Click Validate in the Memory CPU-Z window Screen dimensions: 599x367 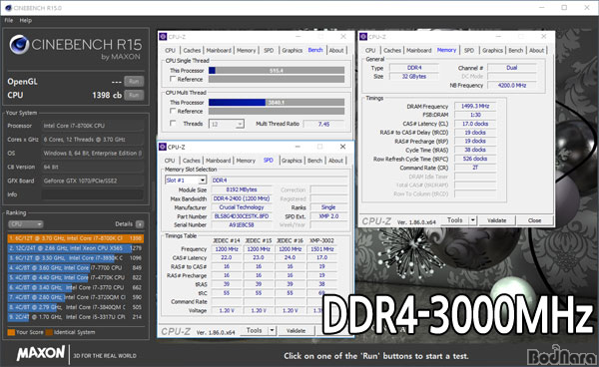pyautogui.click(x=496, y=220)
